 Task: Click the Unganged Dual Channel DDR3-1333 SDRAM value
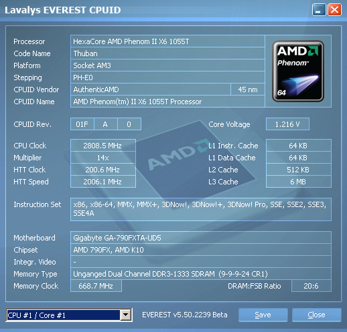[201, 274]
